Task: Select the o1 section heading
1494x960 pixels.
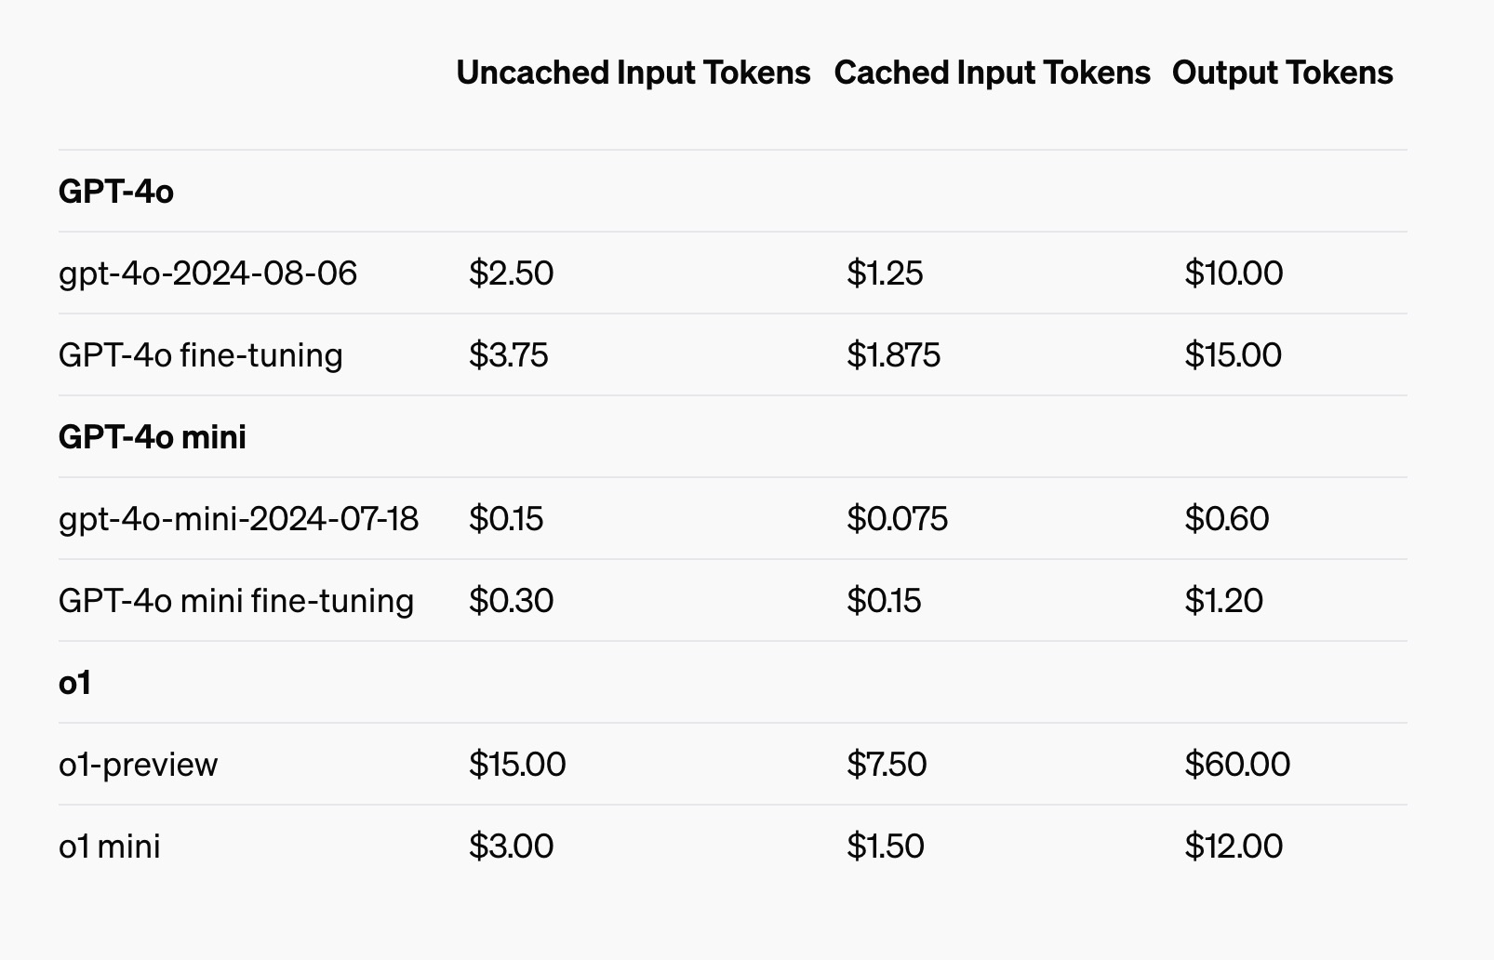Action: [74, 682]
